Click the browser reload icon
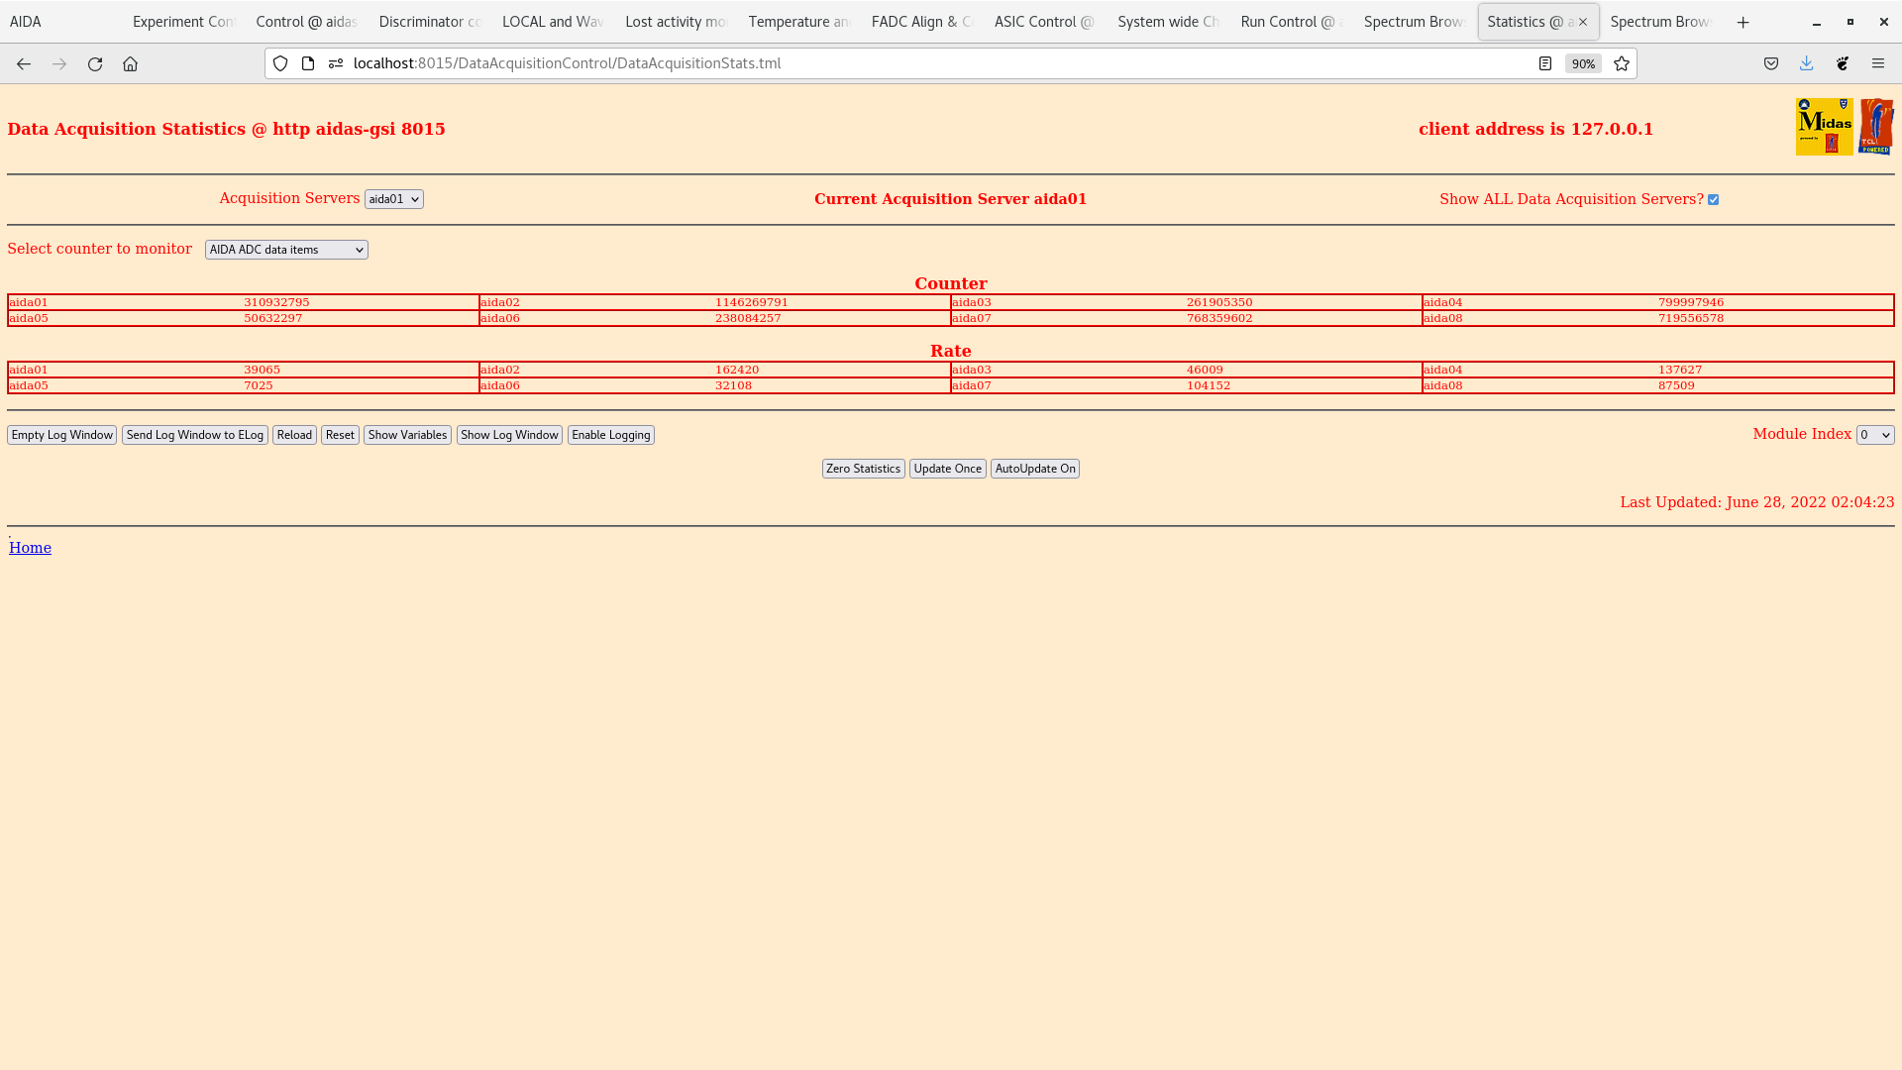Image resolution: width=1902 pixels, height=1070 pixels. (x=95, y=63)
